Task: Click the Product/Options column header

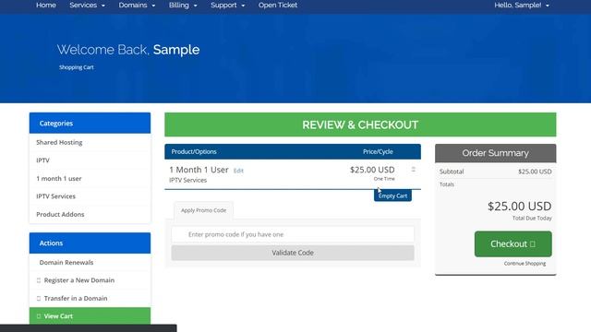Action: click(x=194, y=151)
